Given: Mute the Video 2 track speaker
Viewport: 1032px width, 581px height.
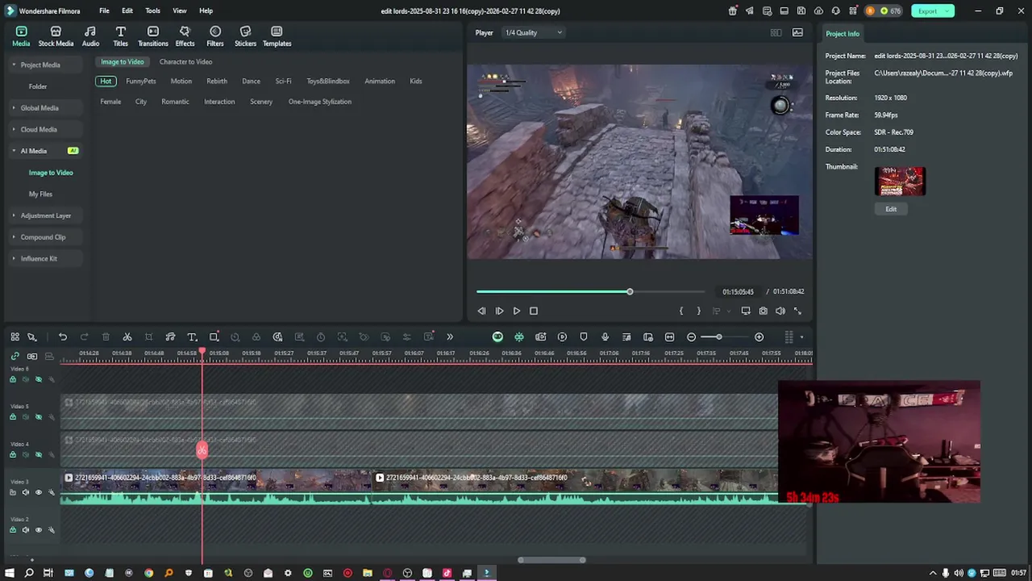Looking at the screenshot, I should click(25, 530).
